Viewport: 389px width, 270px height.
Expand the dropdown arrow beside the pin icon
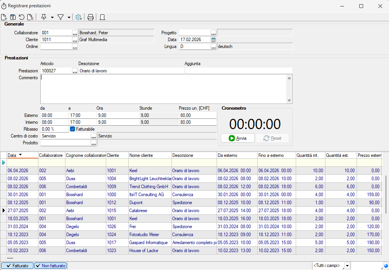52,17
